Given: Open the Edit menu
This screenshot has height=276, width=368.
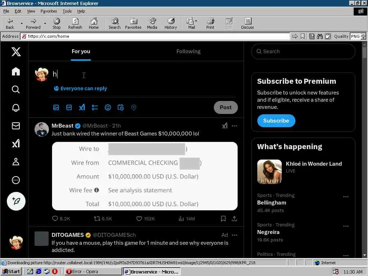Looking at the screenshot, I should point(18,11).
